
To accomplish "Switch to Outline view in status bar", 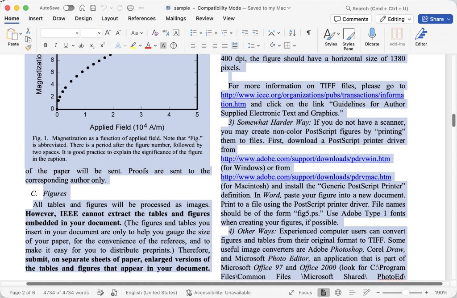I will [352, 293].
